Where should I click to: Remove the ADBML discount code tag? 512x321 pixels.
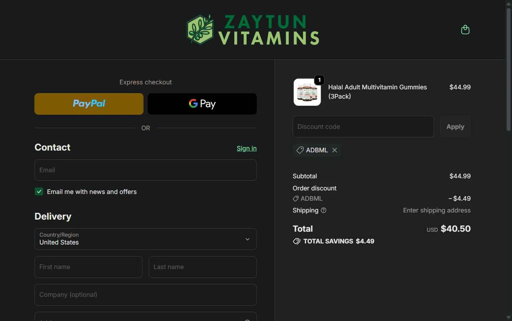[335, 150]
